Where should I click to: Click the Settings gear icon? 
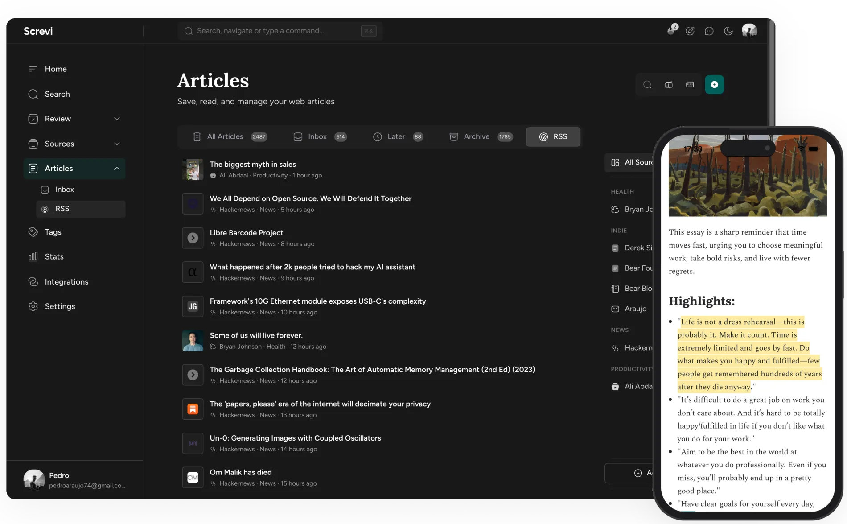tap(33, 306)
